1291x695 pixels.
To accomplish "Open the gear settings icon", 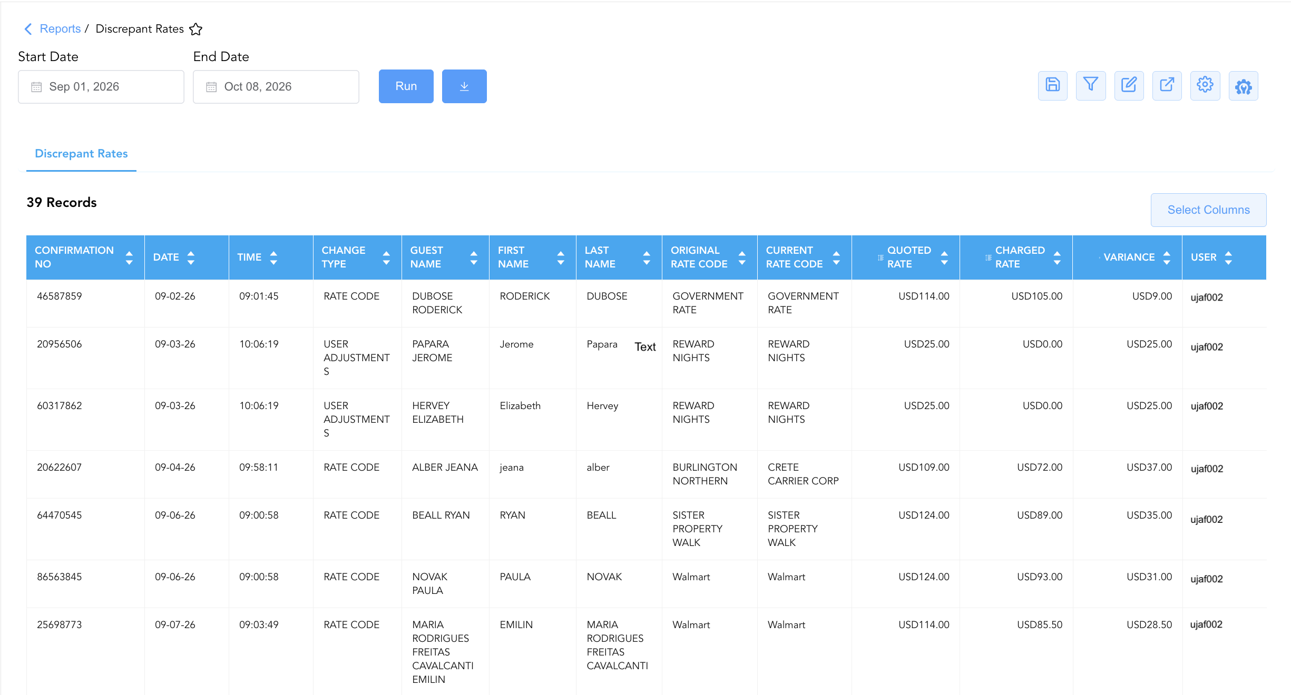I will click(x=1205, y=85).
